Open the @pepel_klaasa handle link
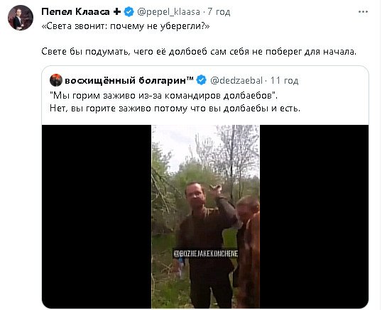Screen dimensions: 382x310 pyautogui.click(x=168, y=11)
